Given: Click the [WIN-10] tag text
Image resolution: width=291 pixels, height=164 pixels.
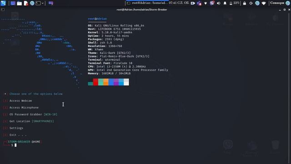Looking at the screenshot, I should [x=50, y=114].
